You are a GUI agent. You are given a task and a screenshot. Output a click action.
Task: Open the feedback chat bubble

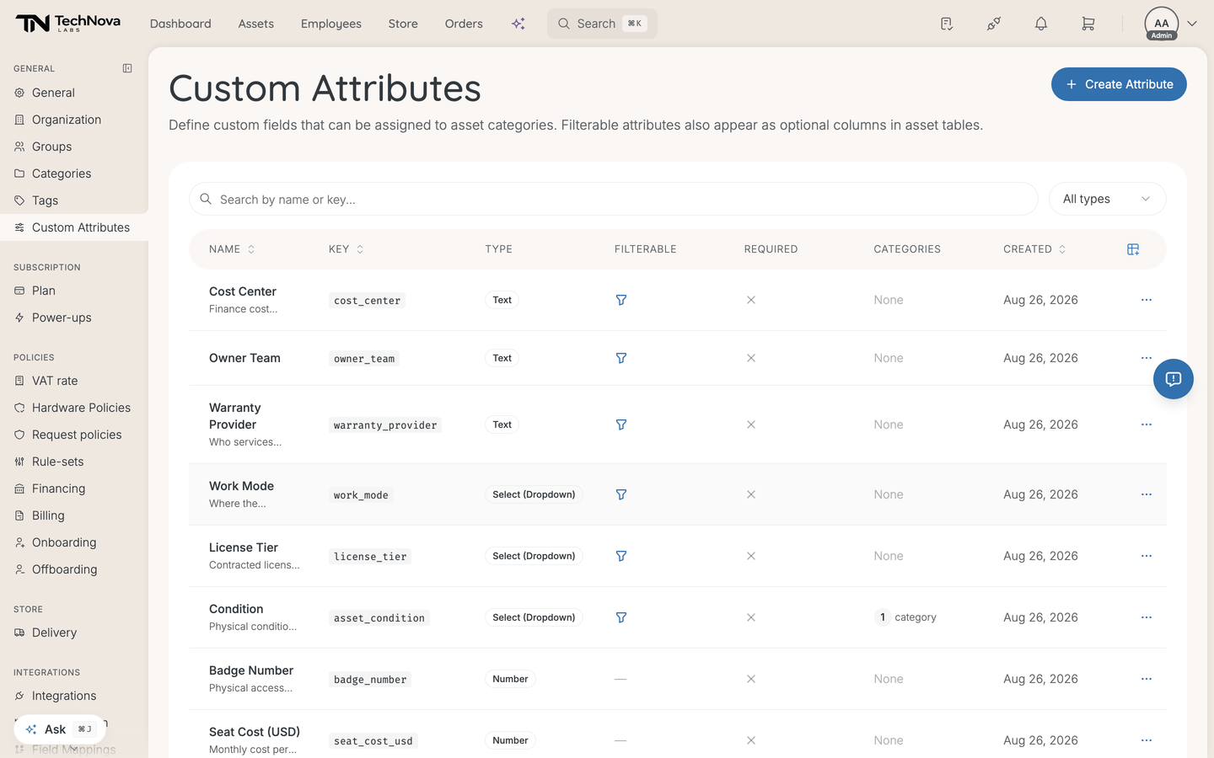[1174, 379]
